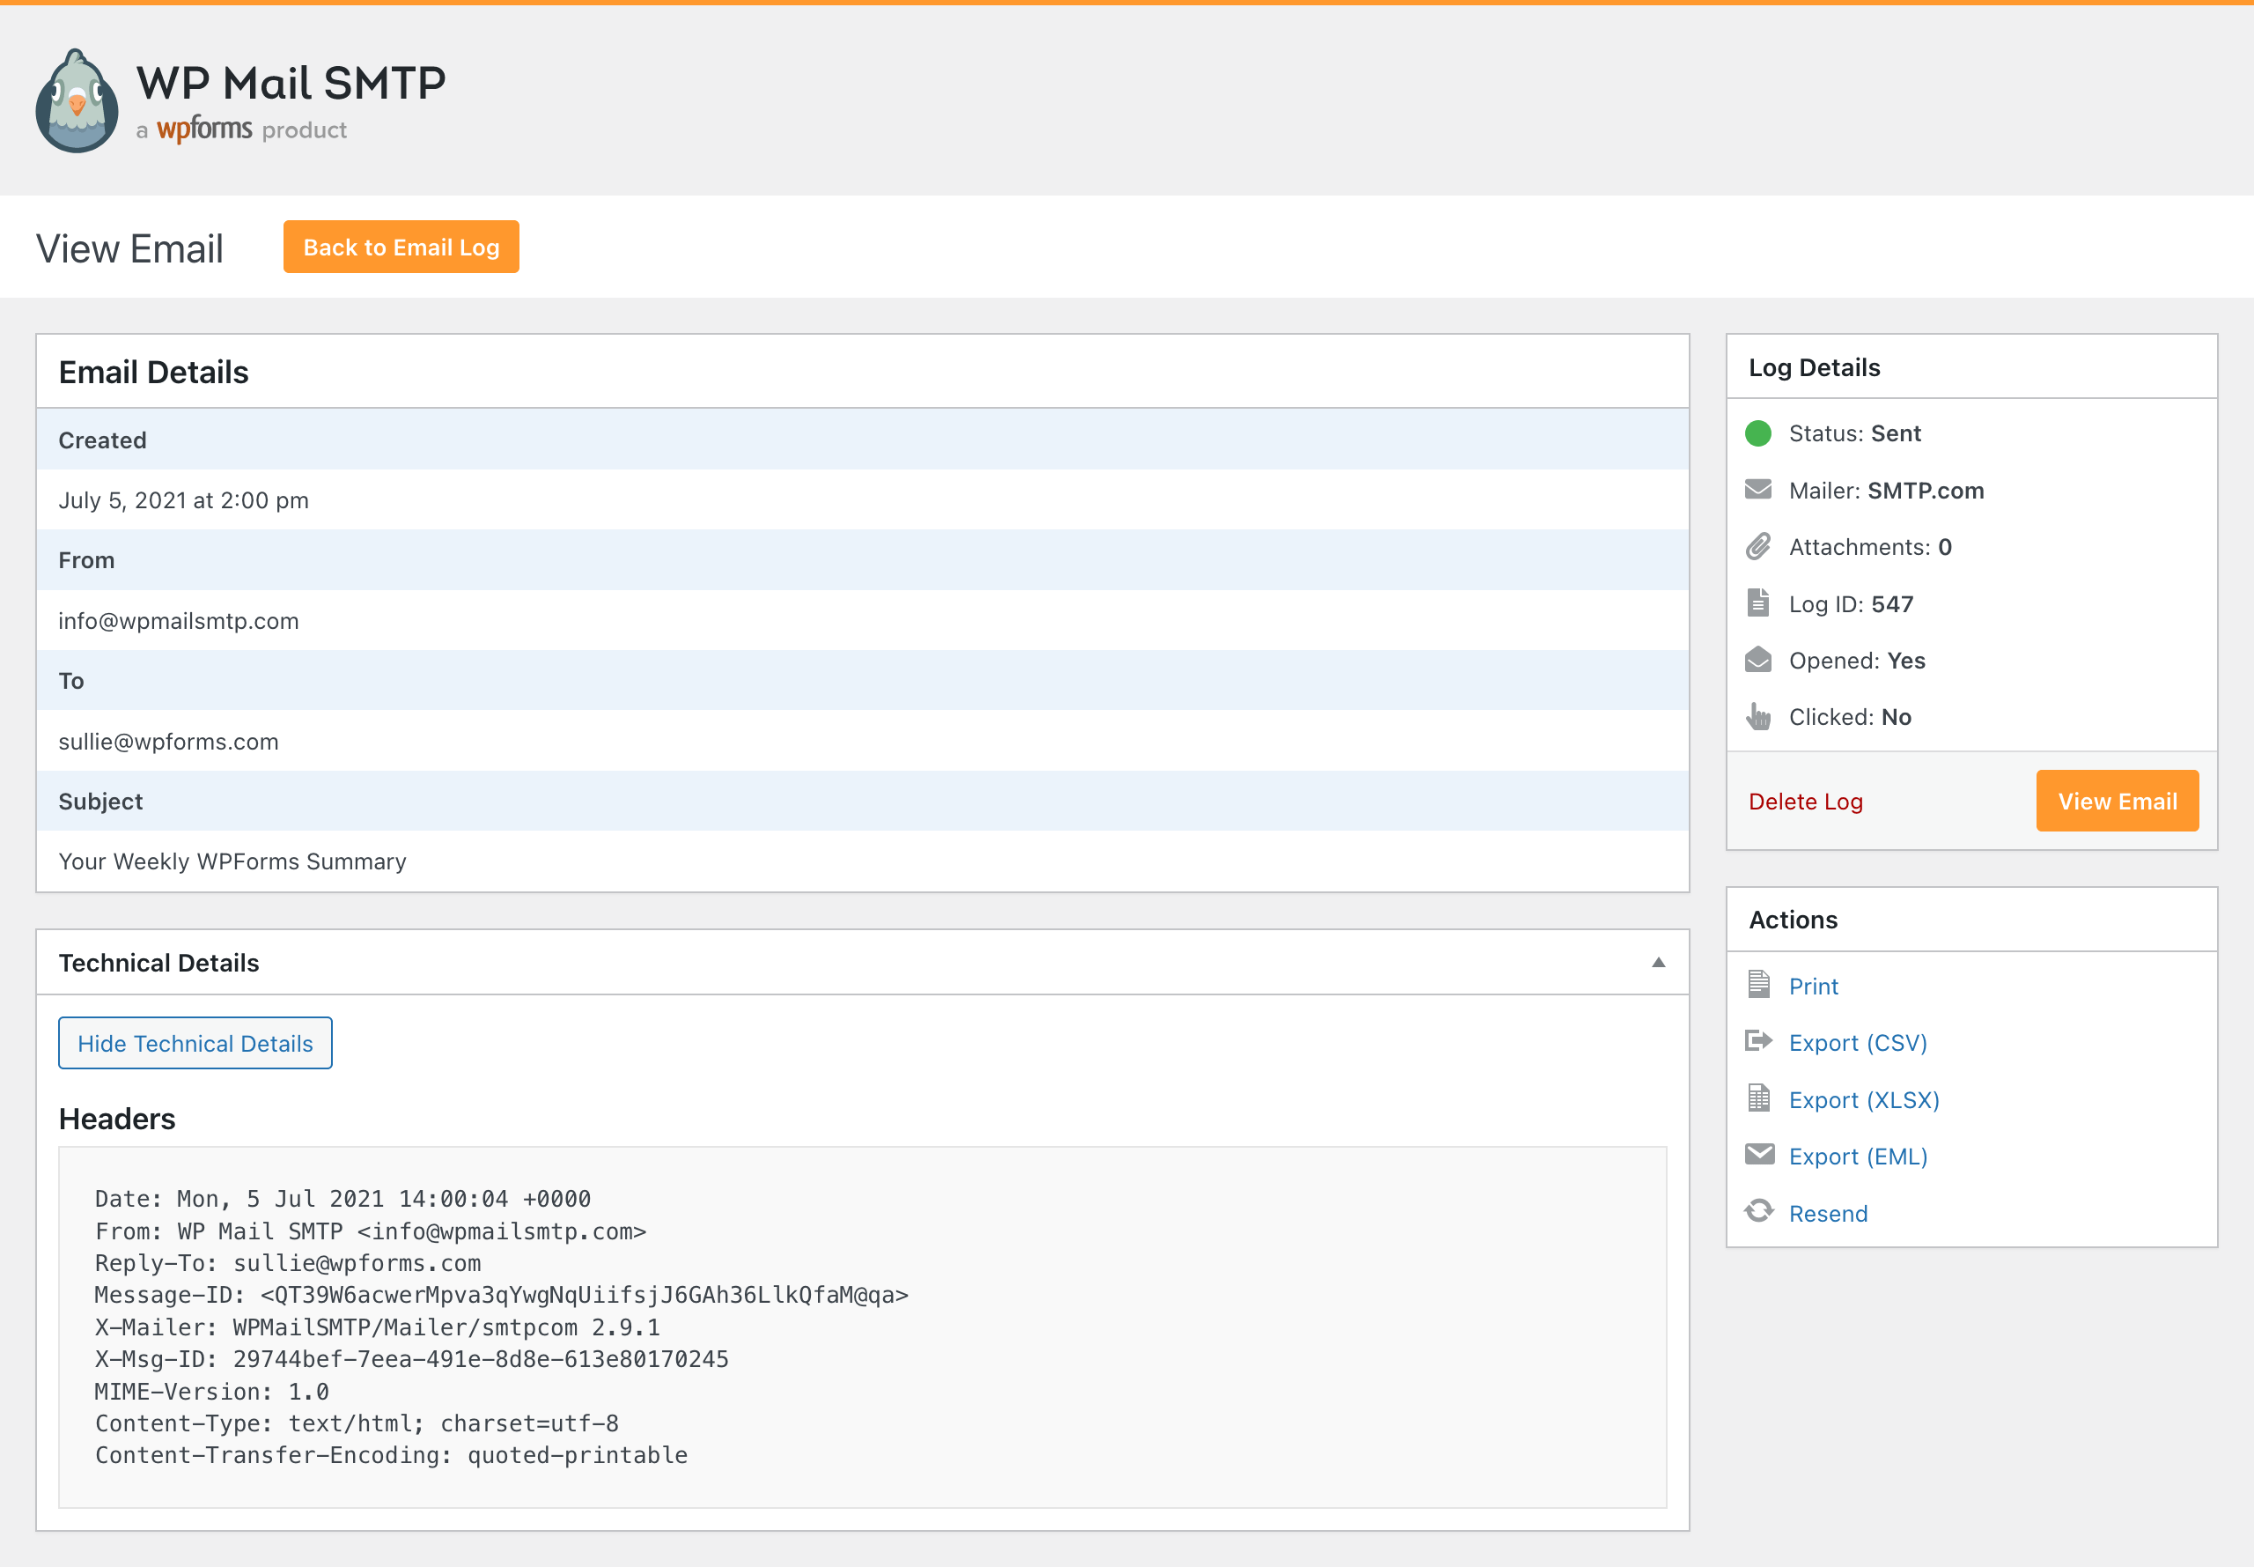The width and height of the screenshot is (2254, 1567).
Task: Click inside the Headers code box
Action: (x=862, y=1327)
